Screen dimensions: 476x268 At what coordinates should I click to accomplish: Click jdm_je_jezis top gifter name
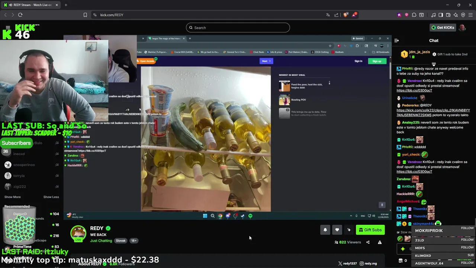tap(419, 52)
